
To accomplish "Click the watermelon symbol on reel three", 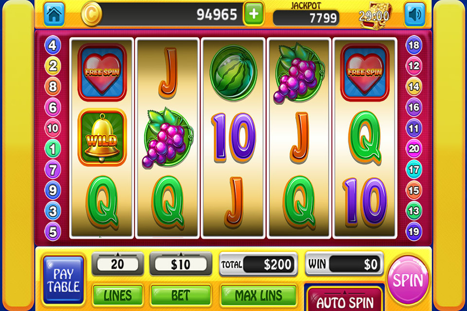I will pyautogui.click(x=233, y=72).
